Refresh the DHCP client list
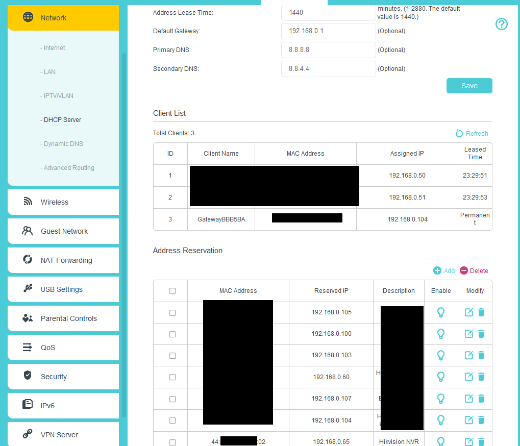This screenshot has height=446, width=520. pos(472,133)
